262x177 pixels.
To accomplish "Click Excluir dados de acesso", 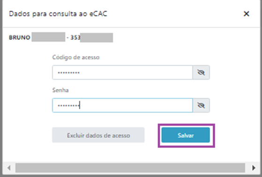I will click(x=98, y=135).
